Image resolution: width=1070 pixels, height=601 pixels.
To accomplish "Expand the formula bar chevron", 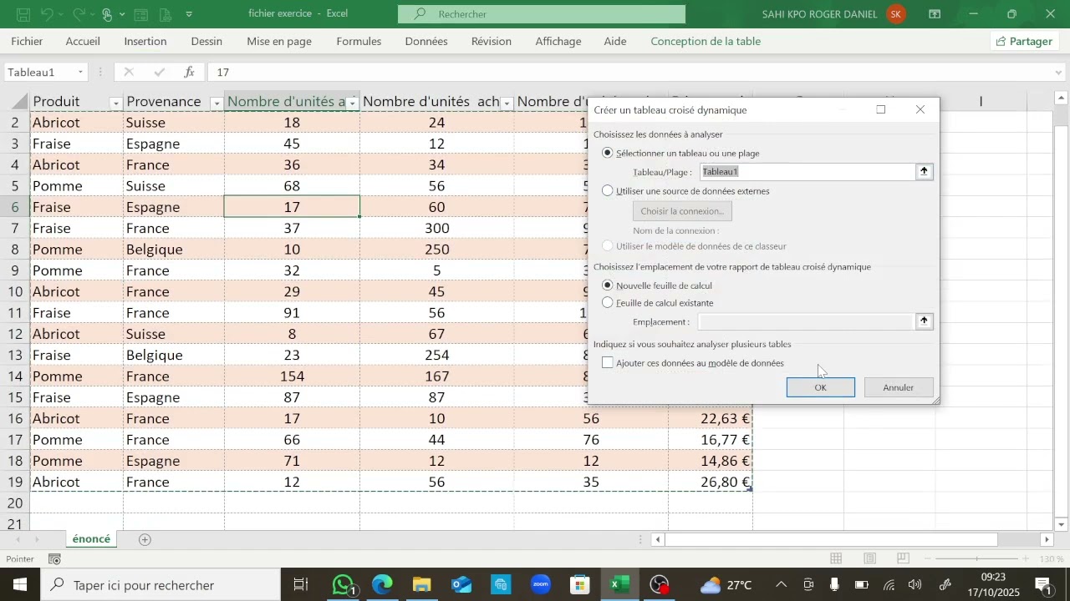I will pyautogui.click(x=1058, y=73).
